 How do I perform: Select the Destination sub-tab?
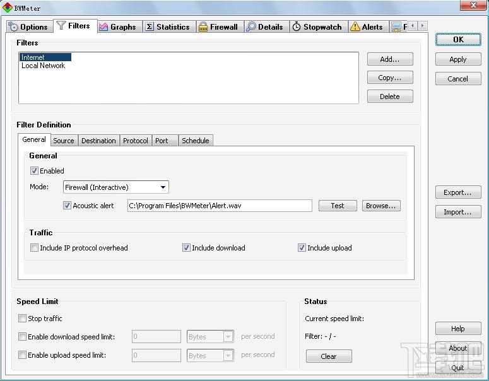98,141
